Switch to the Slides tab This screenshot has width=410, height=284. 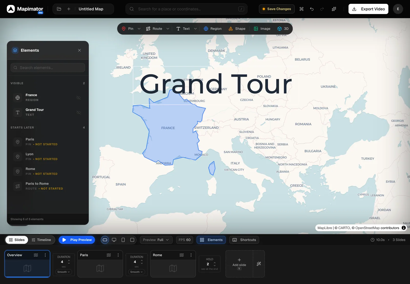[x=17, y=240]
